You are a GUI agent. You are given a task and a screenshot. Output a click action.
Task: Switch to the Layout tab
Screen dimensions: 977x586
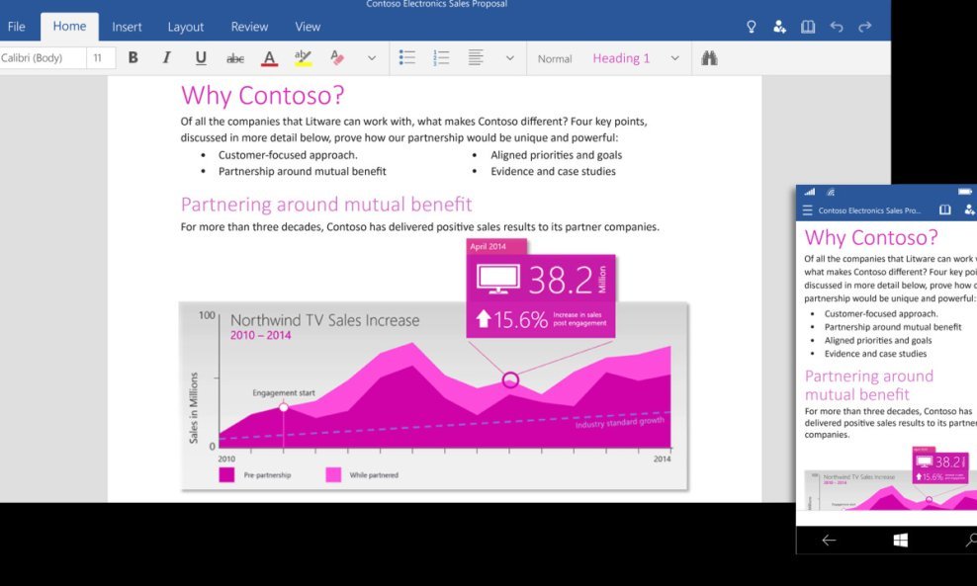[186, 27]
